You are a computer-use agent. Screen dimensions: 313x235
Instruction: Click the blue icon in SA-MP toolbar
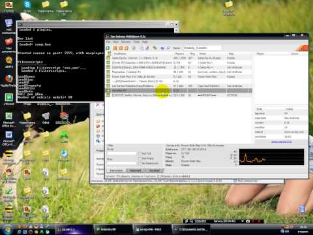coord(162,48)
